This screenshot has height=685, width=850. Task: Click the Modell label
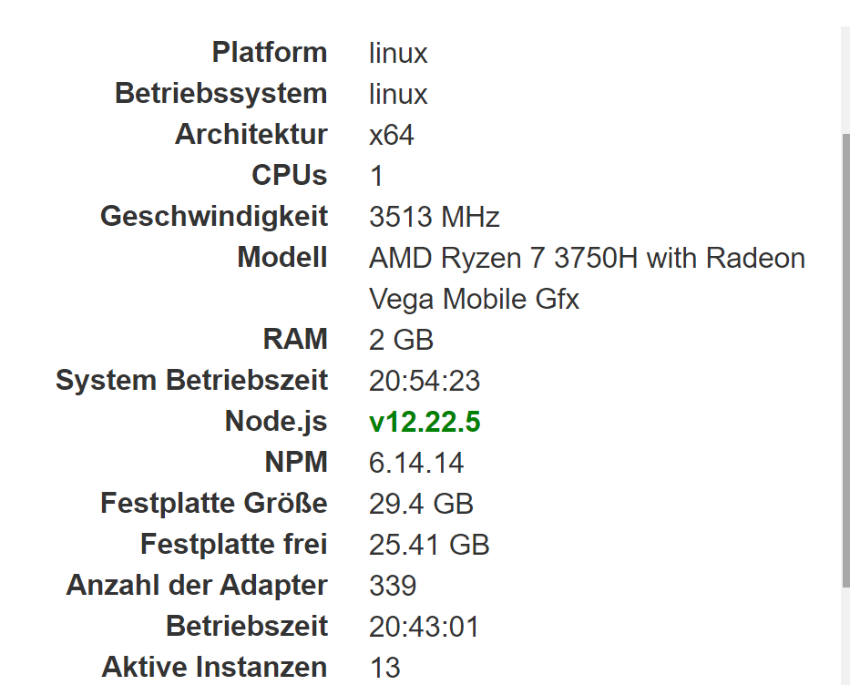[x=282, y=258]
